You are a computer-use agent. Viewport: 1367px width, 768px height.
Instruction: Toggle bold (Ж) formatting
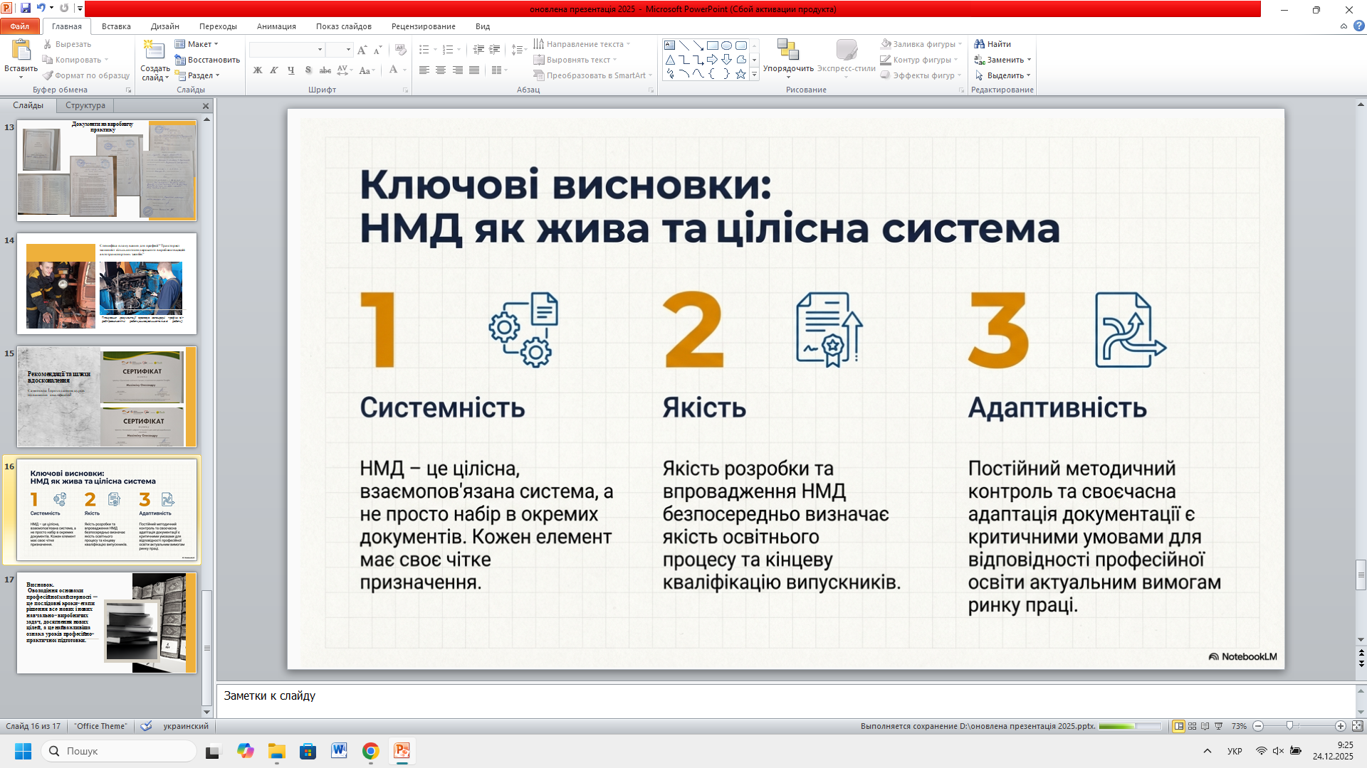[258, 70]
